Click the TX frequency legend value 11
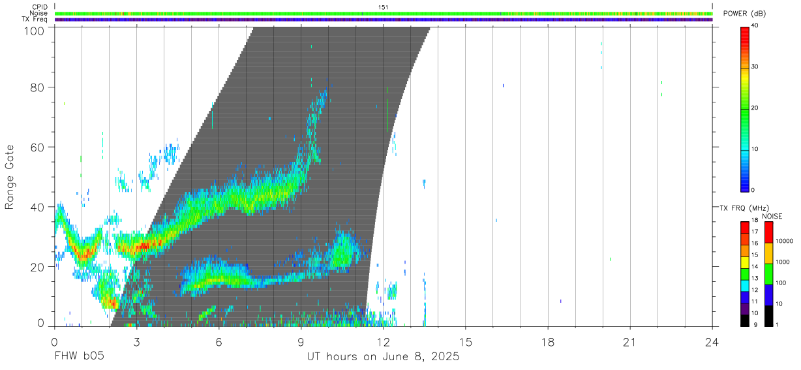Image resolution: width=801 pixels, height=370 pixels. [755, 301]
